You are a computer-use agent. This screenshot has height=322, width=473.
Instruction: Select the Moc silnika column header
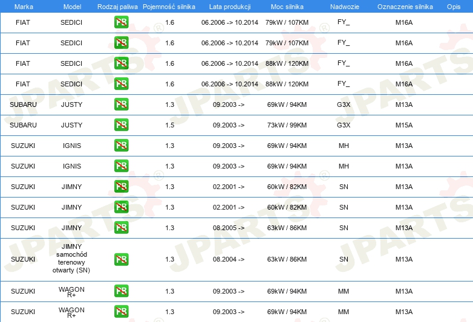287,7
